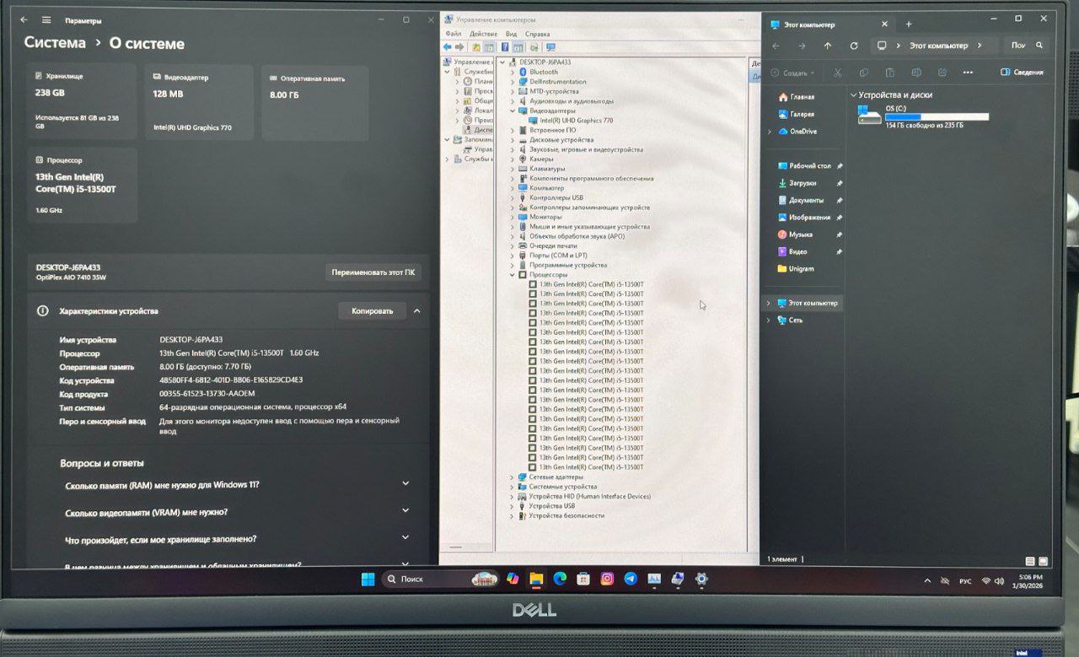This screenshot has width=1079, height=657.
Task: Click the Refresh icon in File Explorer
Action: tap(854, 46)
